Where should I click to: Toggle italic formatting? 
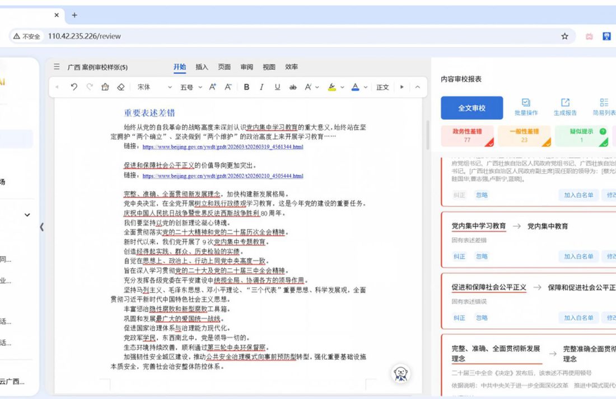pyautogui.click(x=262, y=87)
